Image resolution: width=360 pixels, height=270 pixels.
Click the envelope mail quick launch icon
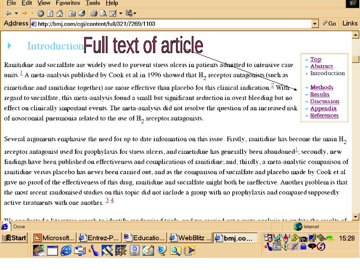(80, 250)
